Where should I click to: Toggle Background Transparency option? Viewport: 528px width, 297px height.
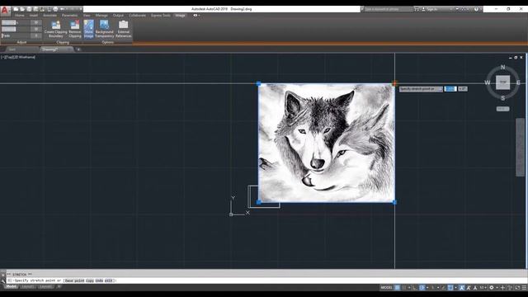pos(105,29)
